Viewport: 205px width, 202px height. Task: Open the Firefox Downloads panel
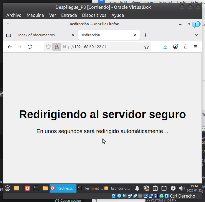pos(165,47)
